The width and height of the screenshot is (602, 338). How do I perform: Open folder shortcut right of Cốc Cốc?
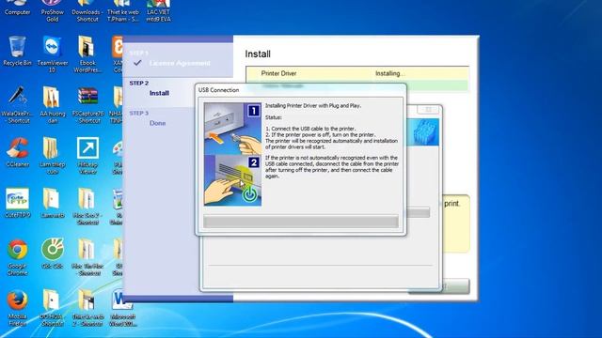pos(87,256)
